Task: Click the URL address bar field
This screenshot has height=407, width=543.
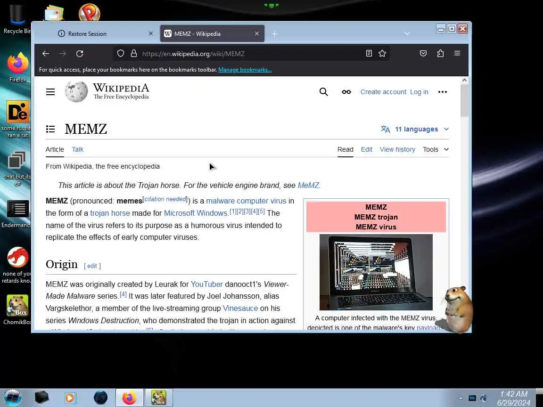Action: coord(251,54)
